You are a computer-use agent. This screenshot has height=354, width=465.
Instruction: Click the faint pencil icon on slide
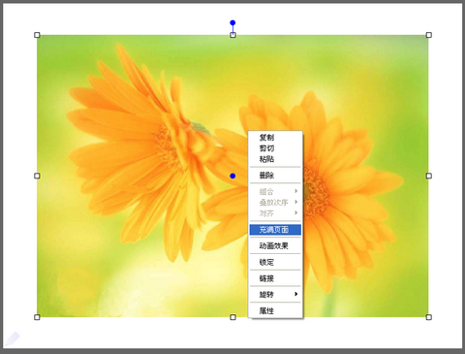pos(13,338)
